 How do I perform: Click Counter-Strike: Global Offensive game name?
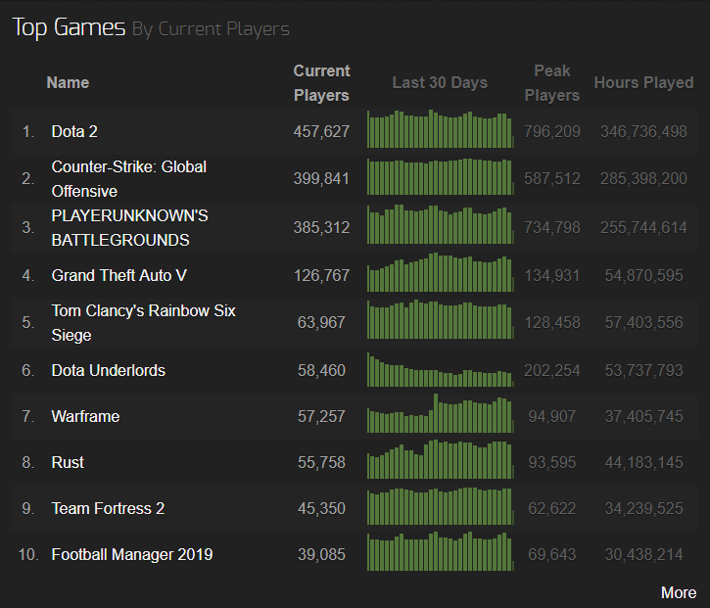(x=128, y=178)
